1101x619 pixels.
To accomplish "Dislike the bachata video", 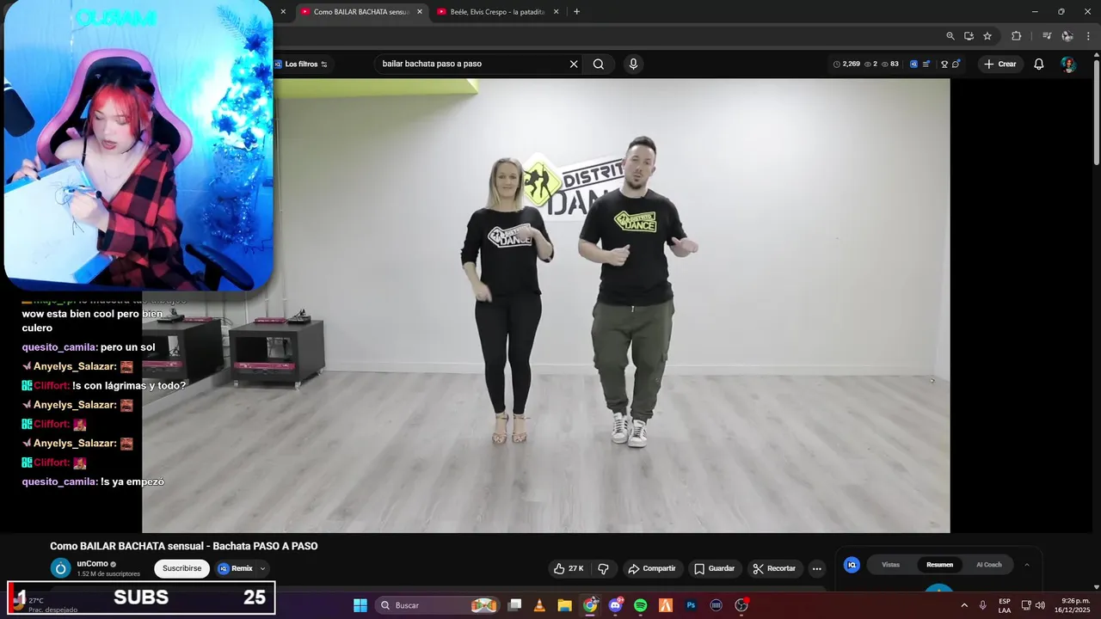I will [x=603, y=568].
